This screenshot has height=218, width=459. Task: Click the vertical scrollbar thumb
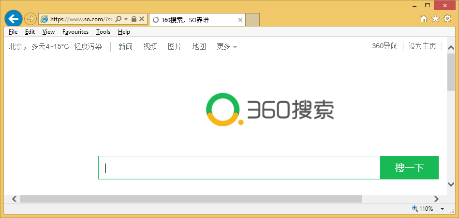tap(451, 72)
